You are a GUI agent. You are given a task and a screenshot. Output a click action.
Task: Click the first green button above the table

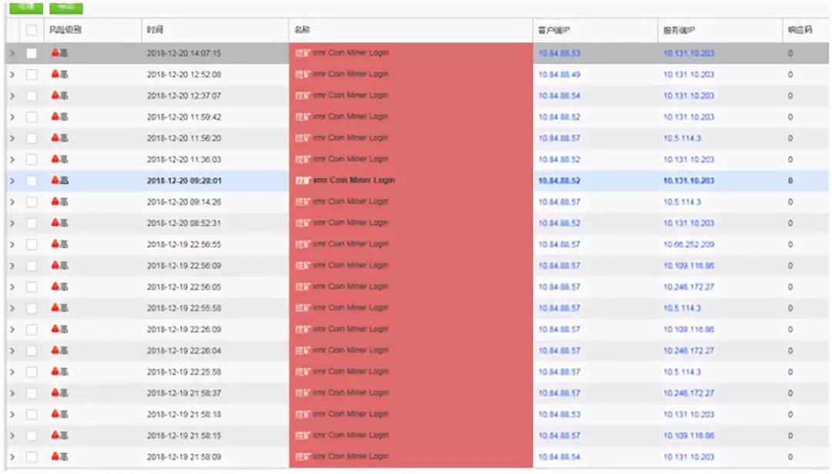(26, 7)
